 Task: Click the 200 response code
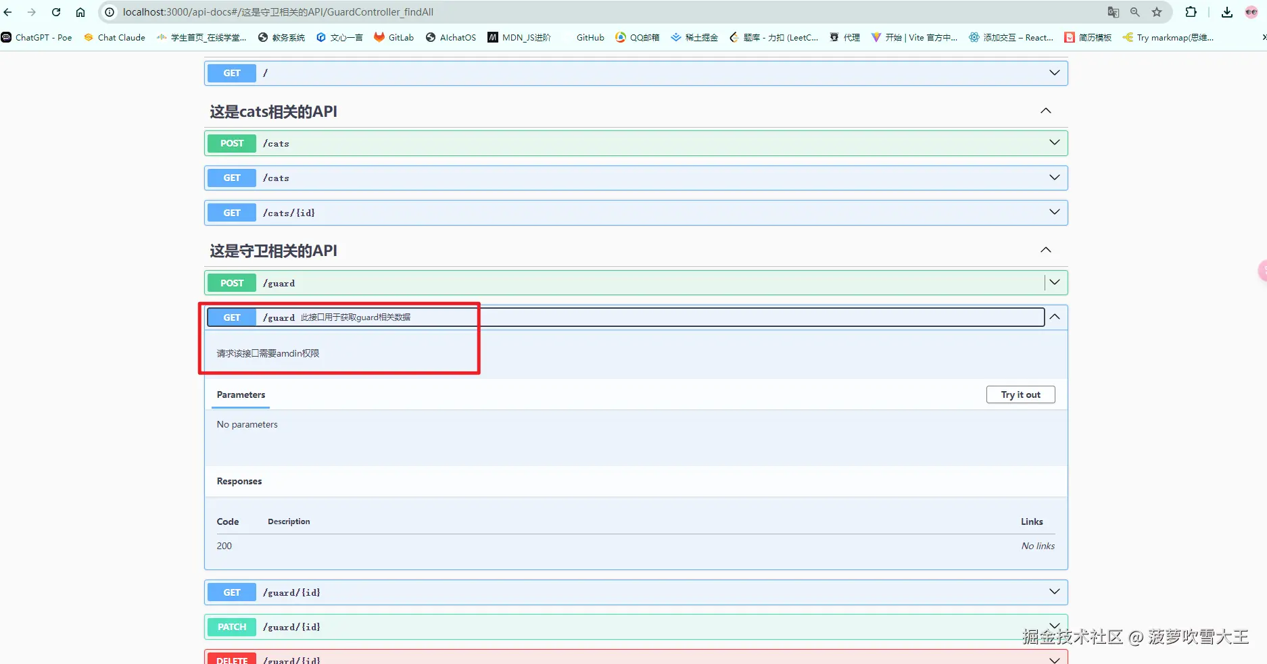point(224,546)
